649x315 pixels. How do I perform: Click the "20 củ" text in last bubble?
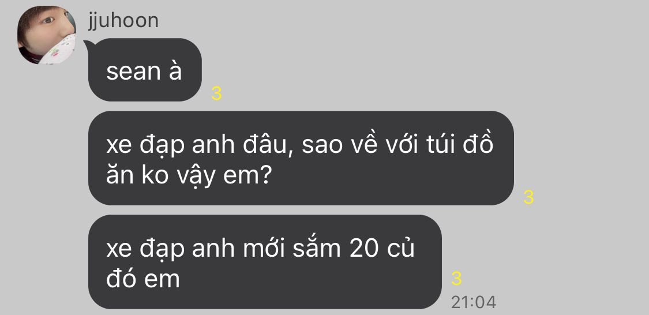coord(382,248)
